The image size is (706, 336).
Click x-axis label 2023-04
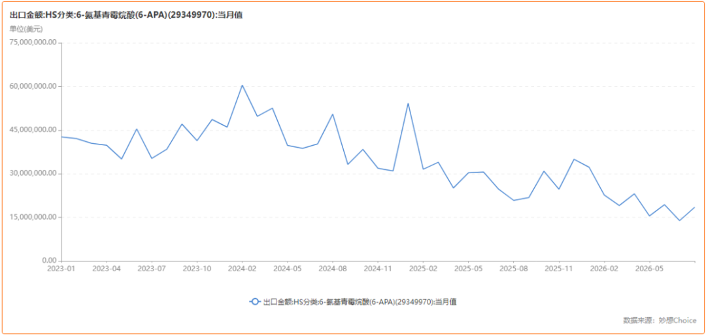[107, 268]
